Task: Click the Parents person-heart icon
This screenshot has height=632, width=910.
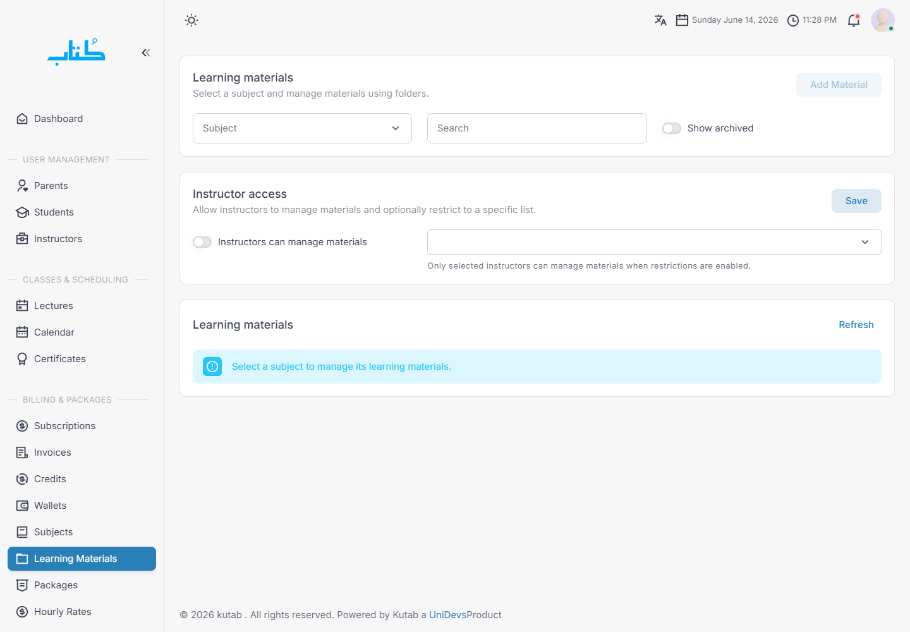Action: (x=22, y=186)
